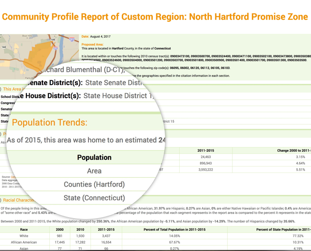This screenshot has height=251, width=311.
Task: Click African American value 17,445
Action: 59,242
